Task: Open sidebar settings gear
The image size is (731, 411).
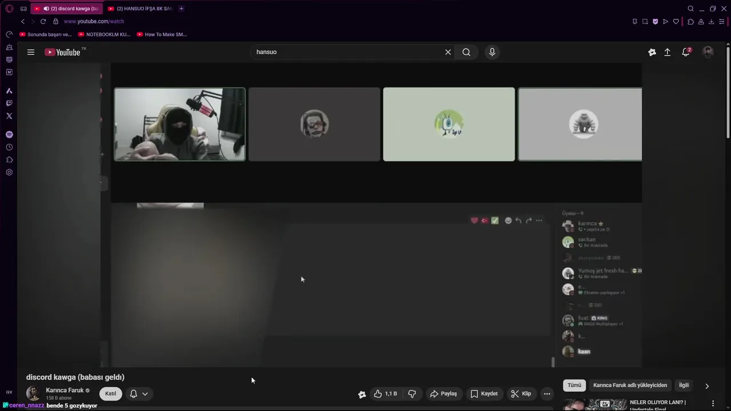Action: coord(9,172)
